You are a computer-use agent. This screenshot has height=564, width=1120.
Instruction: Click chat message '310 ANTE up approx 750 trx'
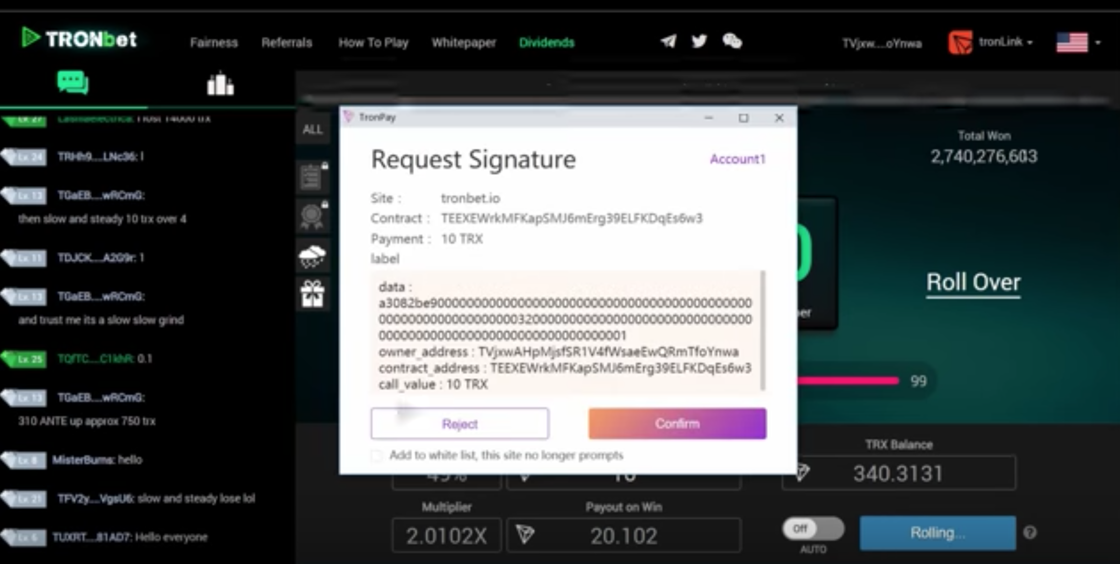87,421
